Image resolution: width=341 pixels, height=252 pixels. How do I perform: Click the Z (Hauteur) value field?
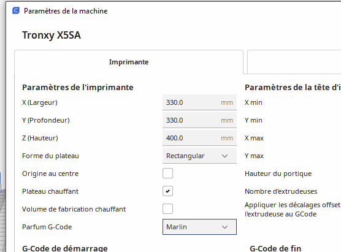click(x=199, y=138)
